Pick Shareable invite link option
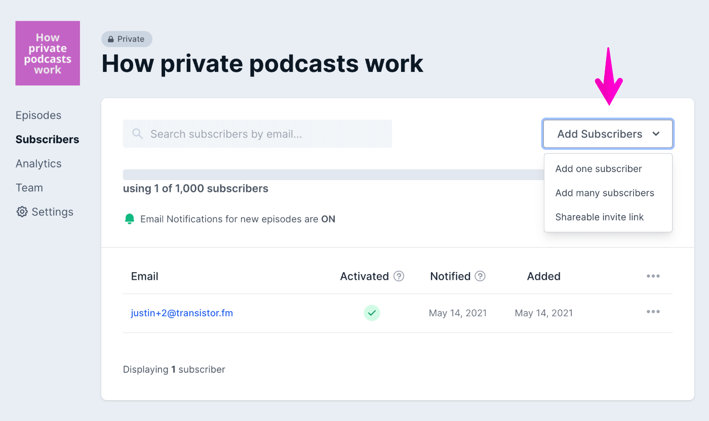The width and height of the screenshot is (709, 421). pyautogui.click(x=600, y=217)
